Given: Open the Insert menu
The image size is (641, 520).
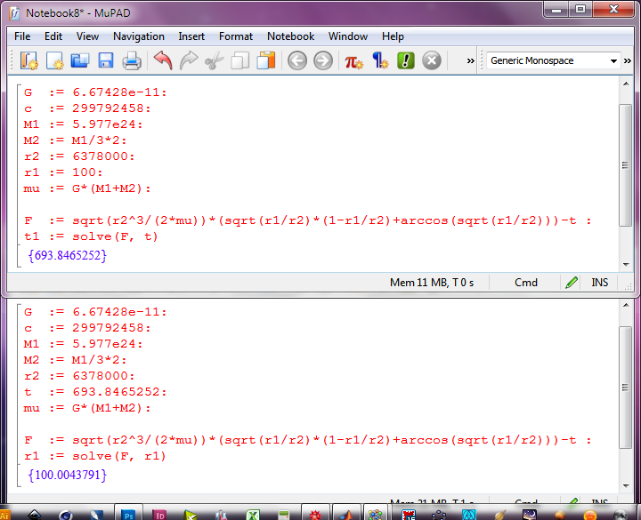Looking at the screenshot, I should (x=191, y=36).
